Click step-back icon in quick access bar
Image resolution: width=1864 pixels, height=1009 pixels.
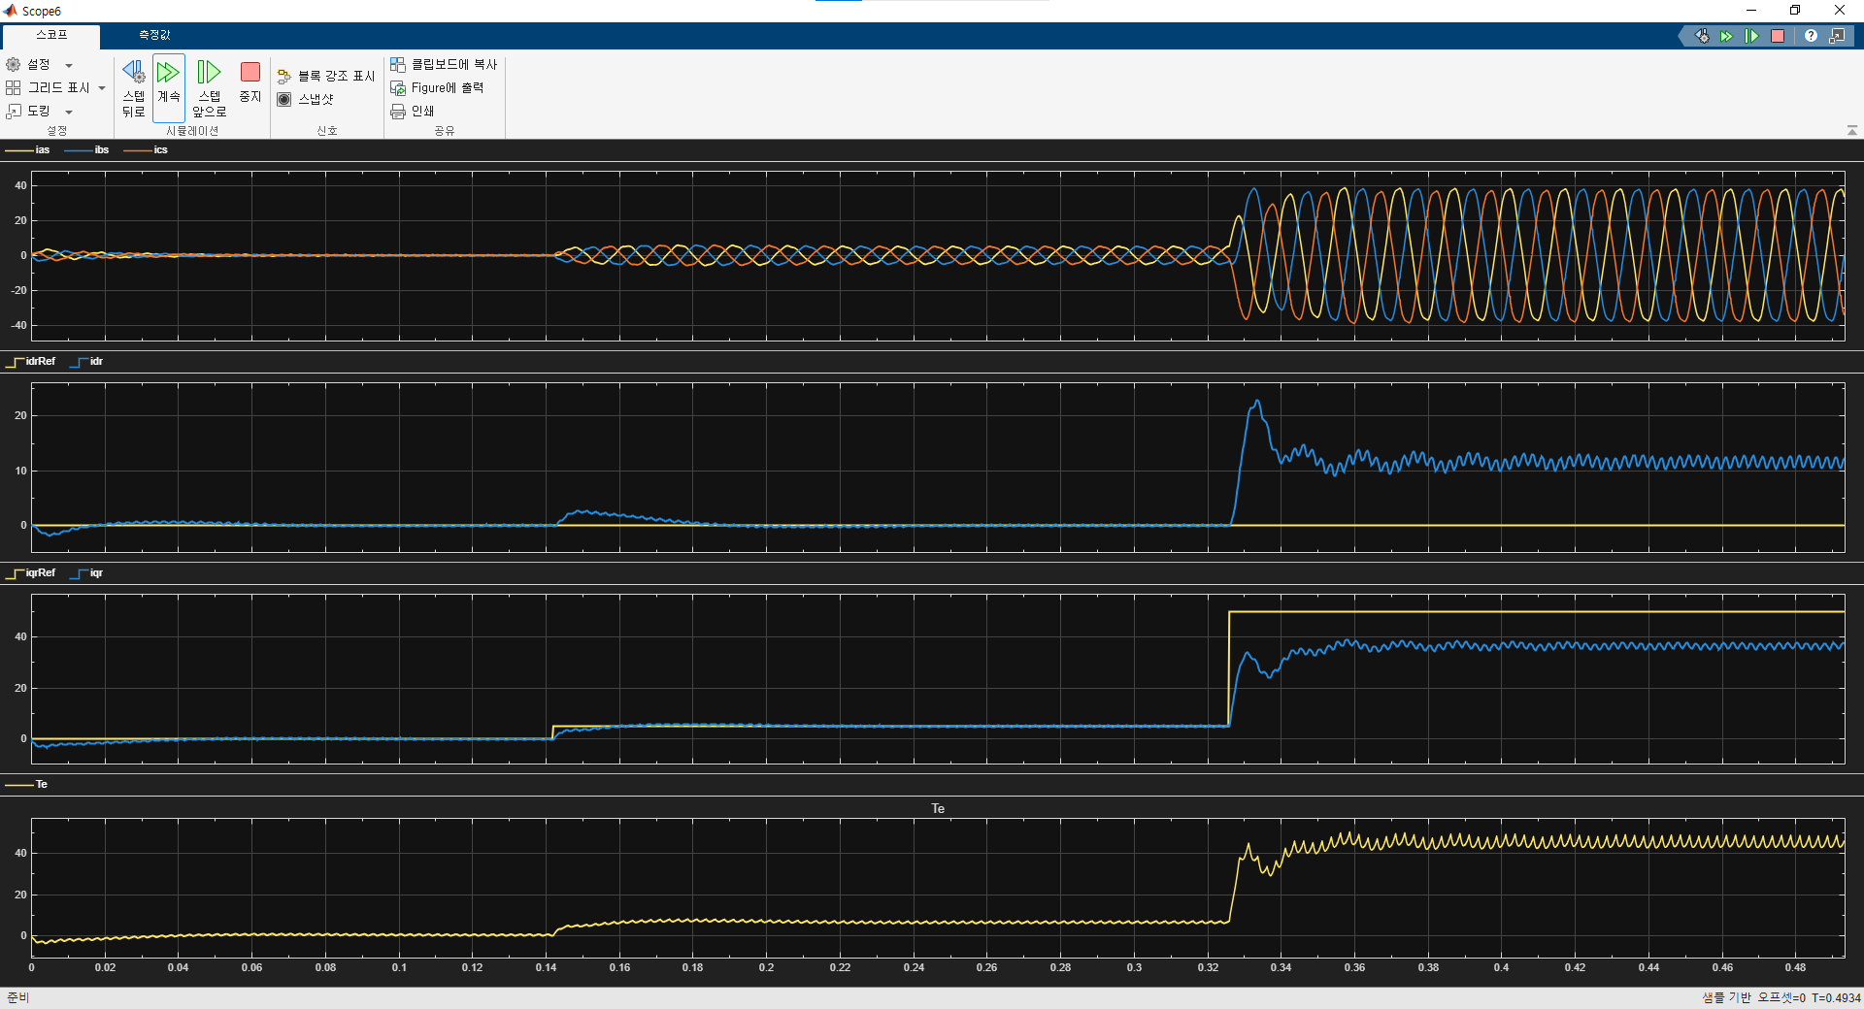click(x=1702, y=36)
